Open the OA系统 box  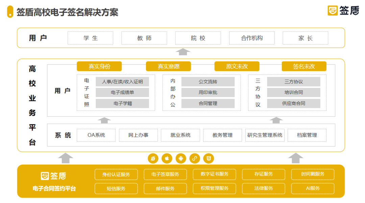point(96,135)
